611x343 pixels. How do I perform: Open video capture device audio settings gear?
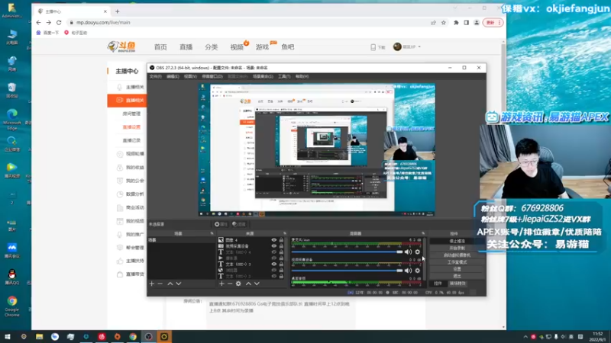pyautogui.click(x=417, y=271)
